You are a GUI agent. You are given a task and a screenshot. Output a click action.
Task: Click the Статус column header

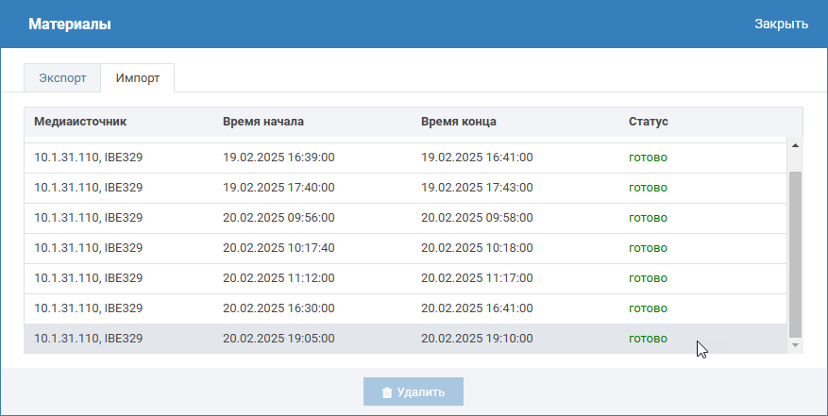(x=649, y=122)
